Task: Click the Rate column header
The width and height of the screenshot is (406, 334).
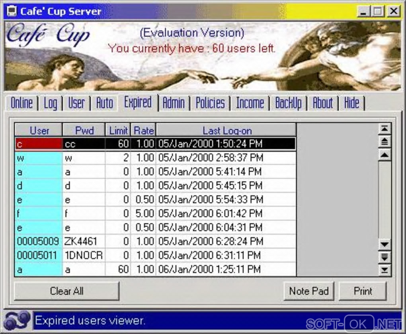Action: point(143,130)
